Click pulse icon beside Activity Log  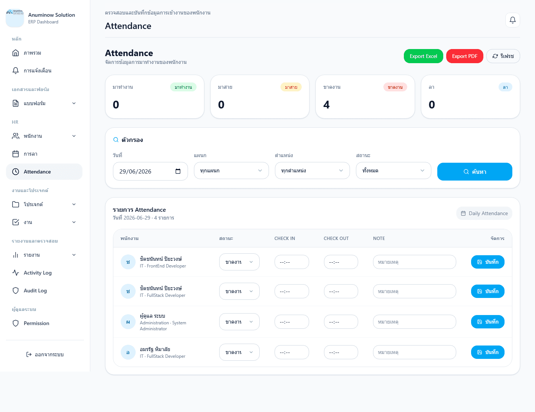coord(16,273)
